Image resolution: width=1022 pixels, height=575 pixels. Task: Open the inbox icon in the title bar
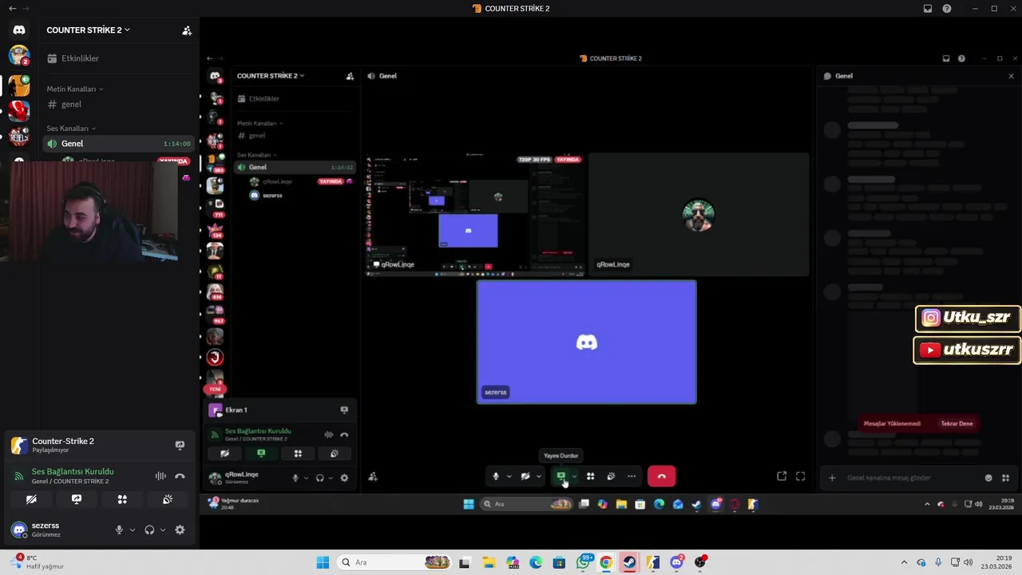point(927,9)
